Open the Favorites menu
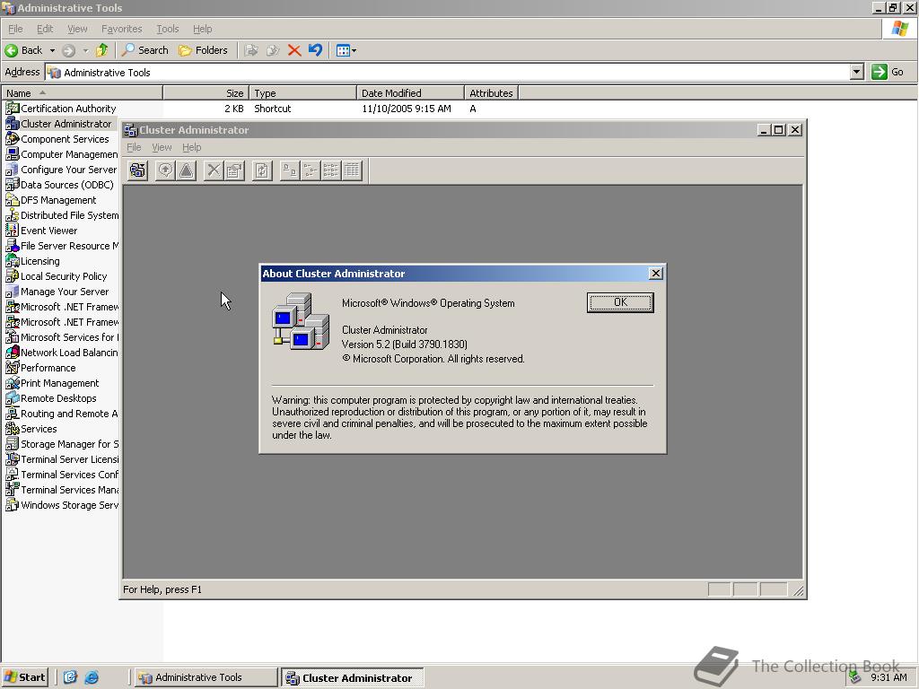919x689 pixels. click(121, 29)
